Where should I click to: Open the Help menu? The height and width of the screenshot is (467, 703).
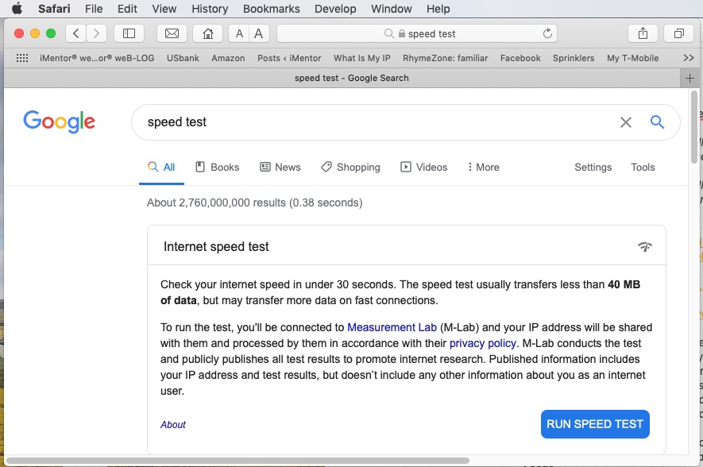click(x=438, y=9)
